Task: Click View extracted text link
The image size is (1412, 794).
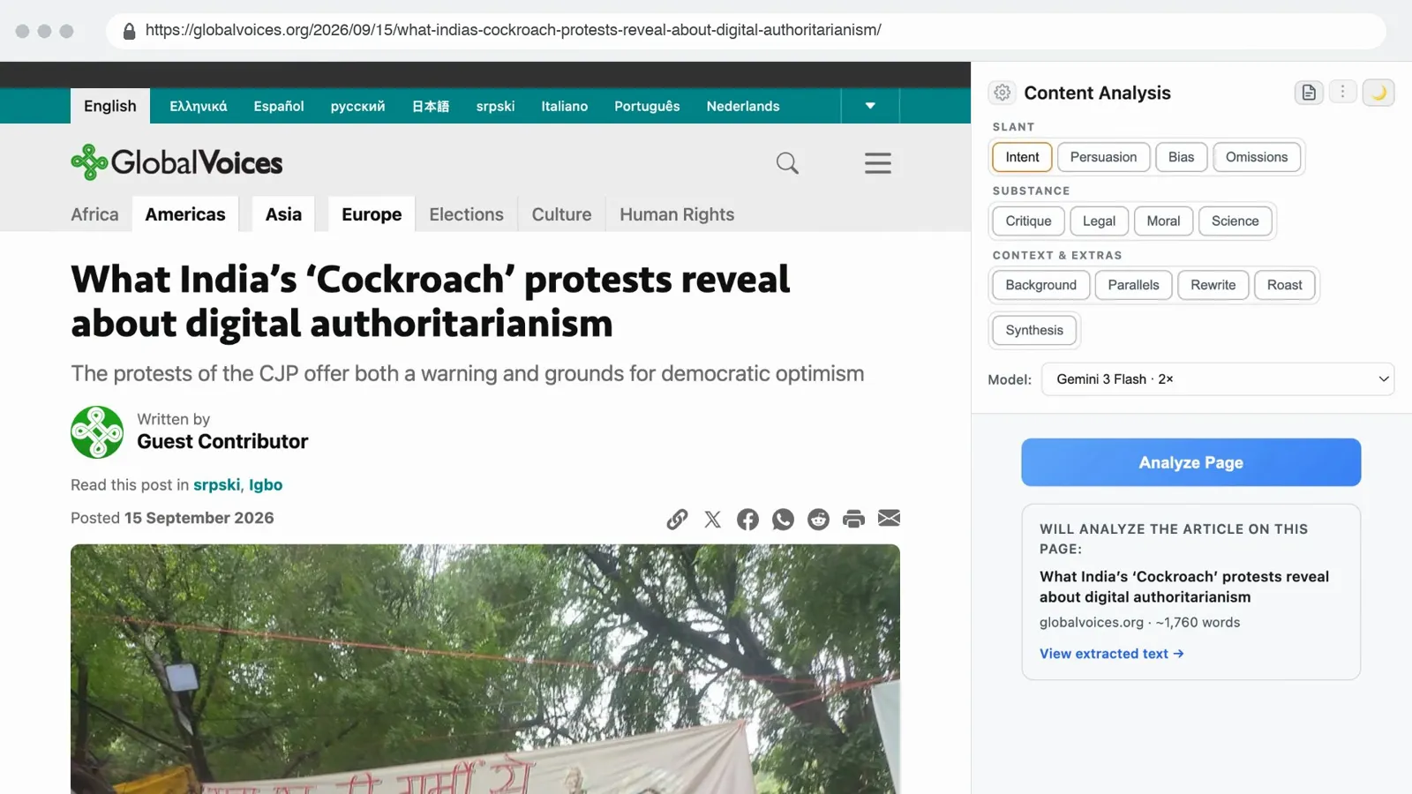Action: 1111,654
